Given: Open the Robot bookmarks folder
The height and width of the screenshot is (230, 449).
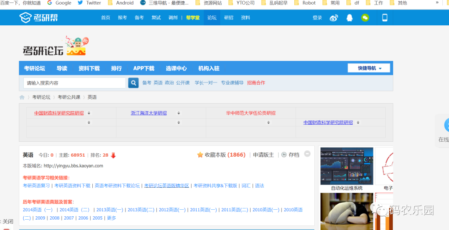Looking at the screenshot, I should coord(305,3).
